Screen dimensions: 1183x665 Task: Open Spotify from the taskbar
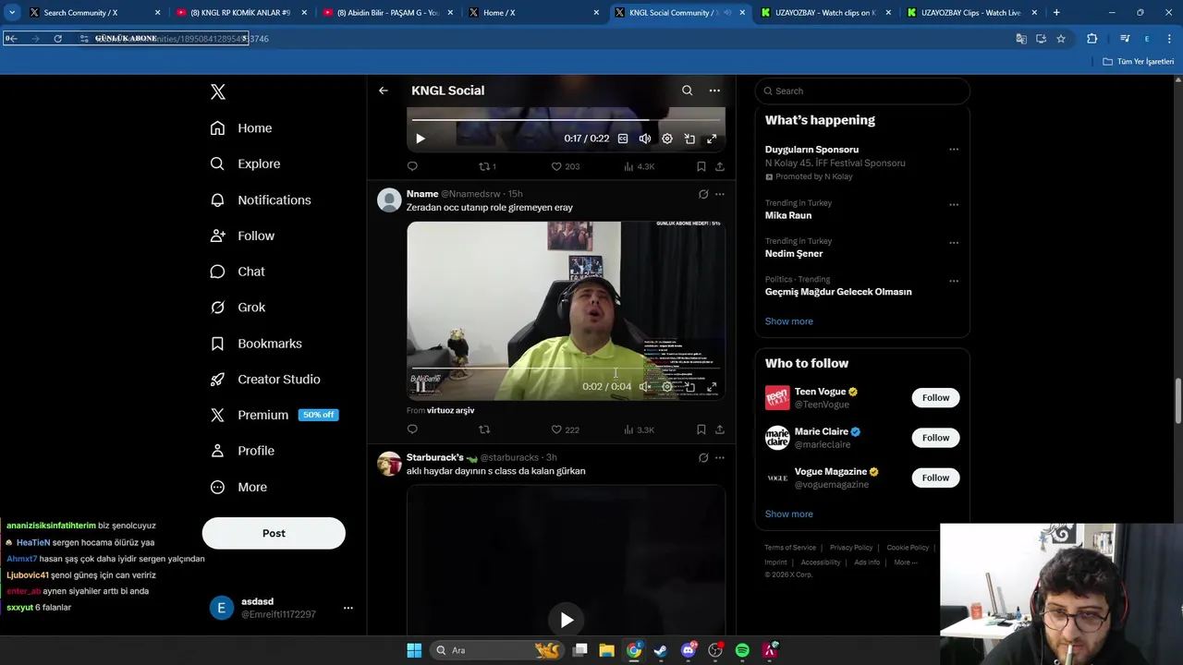tap(742, 650)
